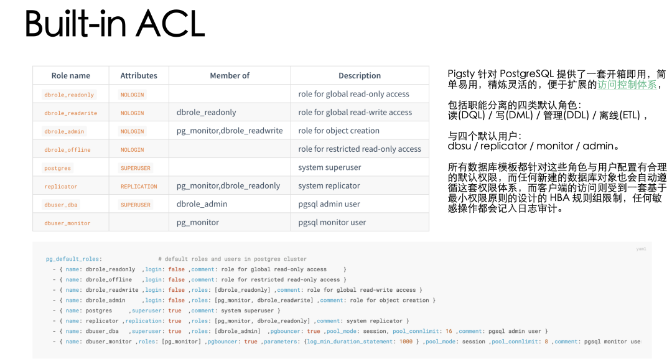This screenshot has width=672, height=364.
Task: Click 'role for global read-write access' table description
Action: point(355,113)
